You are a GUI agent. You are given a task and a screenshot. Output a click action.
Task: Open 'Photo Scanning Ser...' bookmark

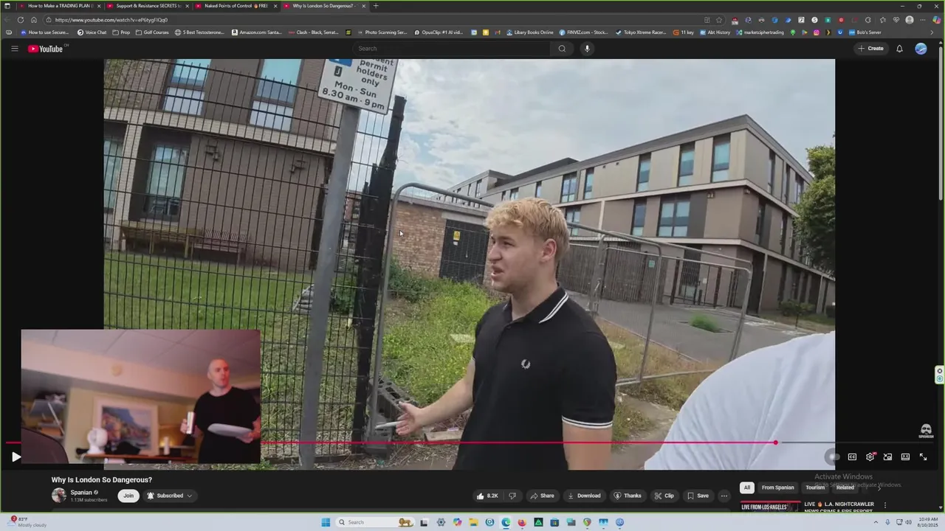pyautogui.click(x=382, y=32)
